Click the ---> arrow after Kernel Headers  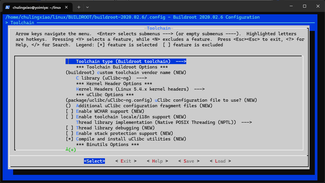pyautogui.click(x=199, y=89)
